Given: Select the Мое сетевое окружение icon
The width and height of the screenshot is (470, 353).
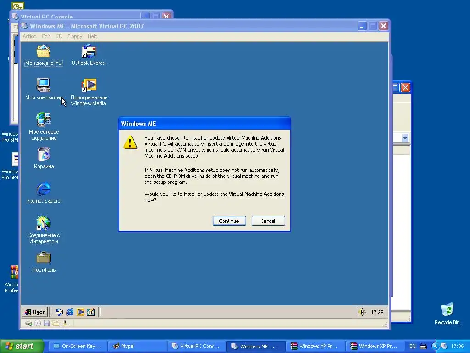Looking at the screenshot, I should [x=44, y=126].
